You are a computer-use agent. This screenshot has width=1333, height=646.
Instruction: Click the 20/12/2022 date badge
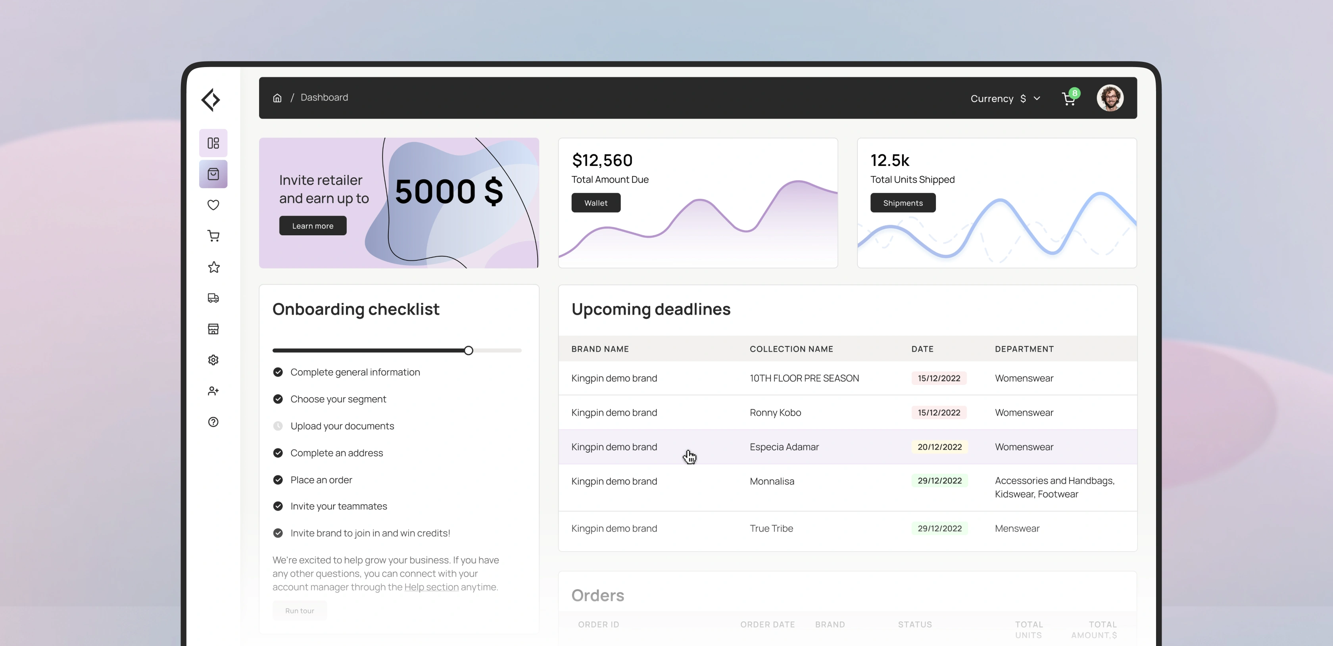tap(940, 447)
